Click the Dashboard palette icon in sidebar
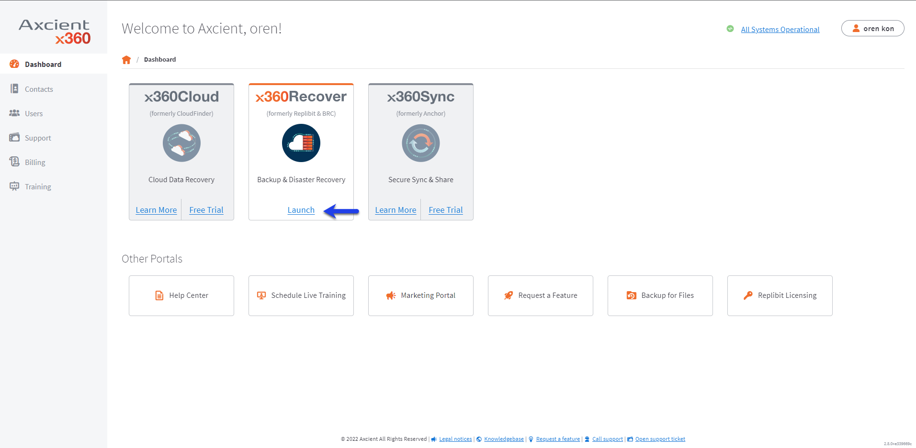 [x=14, y=64]
